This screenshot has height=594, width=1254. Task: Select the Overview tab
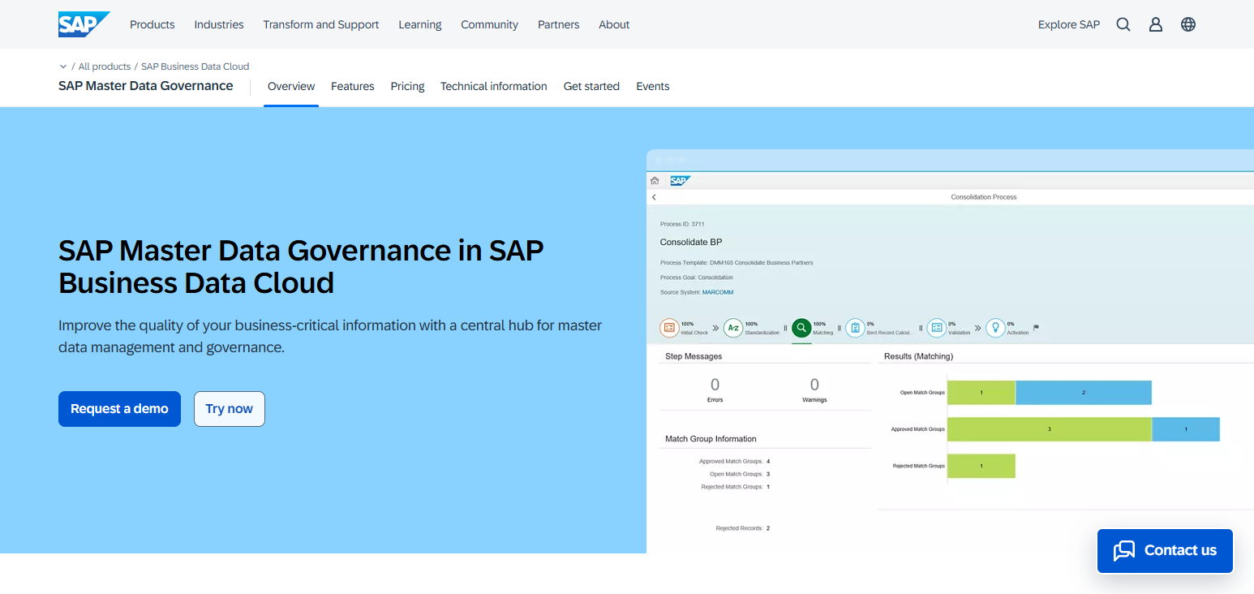click(x=291, y=86)
